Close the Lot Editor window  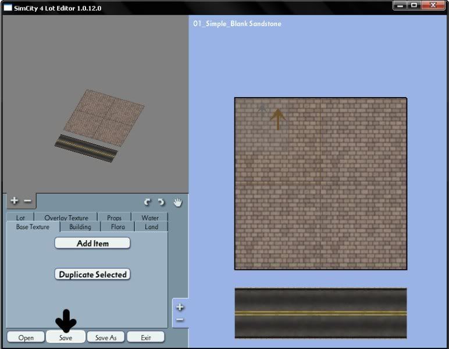433,5
